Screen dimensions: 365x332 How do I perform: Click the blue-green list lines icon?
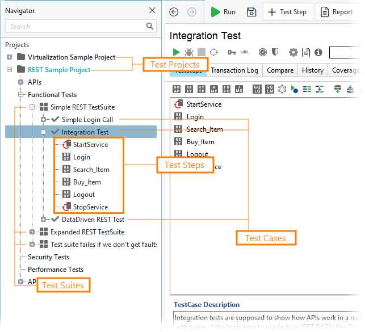(x=307, y=89)
